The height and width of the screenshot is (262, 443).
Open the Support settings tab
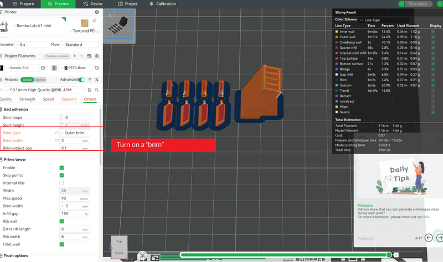click(69, 99)
